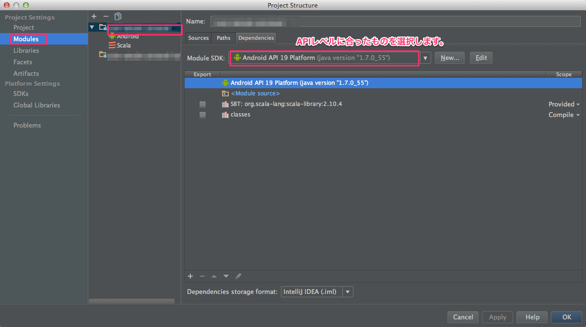The image size is (586, 327).
Task: Add a dependency with the bottom plus icon
Action: [x=190, y=276]
